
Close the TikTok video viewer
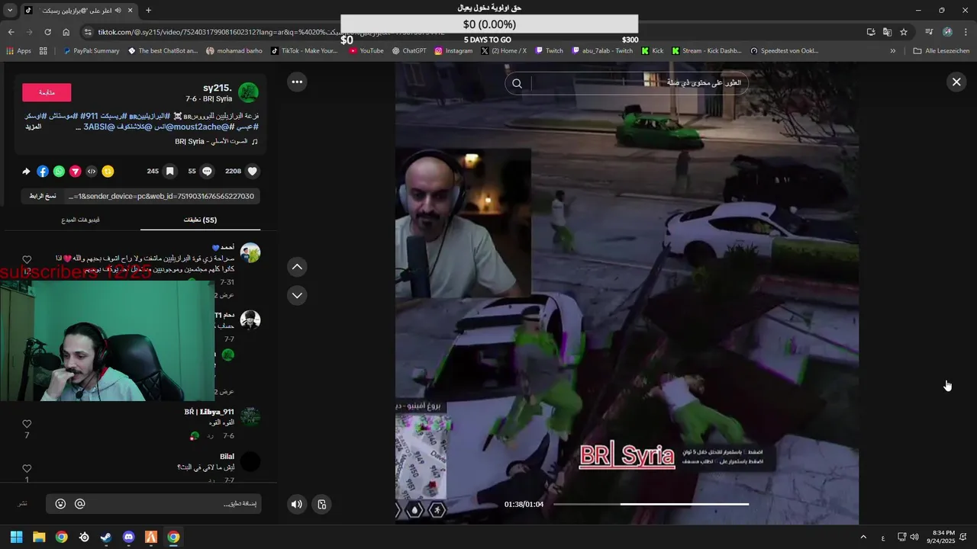coord(956,82)
